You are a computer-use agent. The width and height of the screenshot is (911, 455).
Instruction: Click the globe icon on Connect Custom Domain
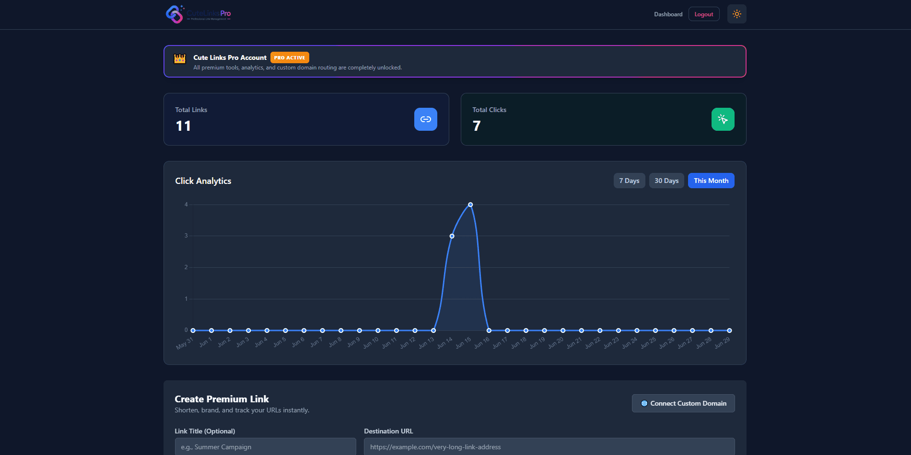coord(644,403)
